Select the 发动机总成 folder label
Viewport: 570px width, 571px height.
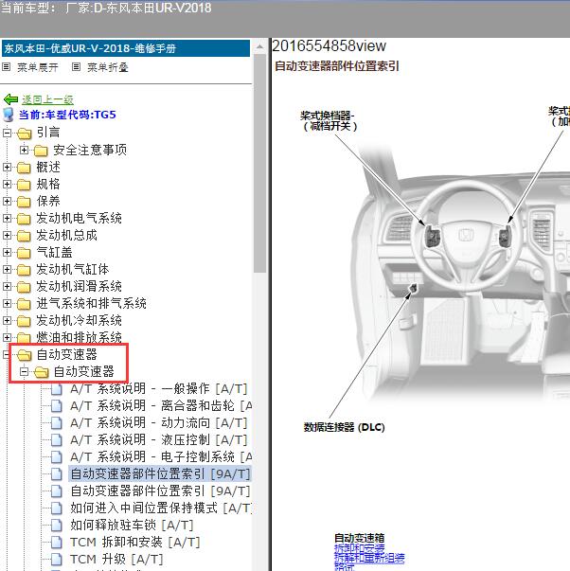coord(66,236)
